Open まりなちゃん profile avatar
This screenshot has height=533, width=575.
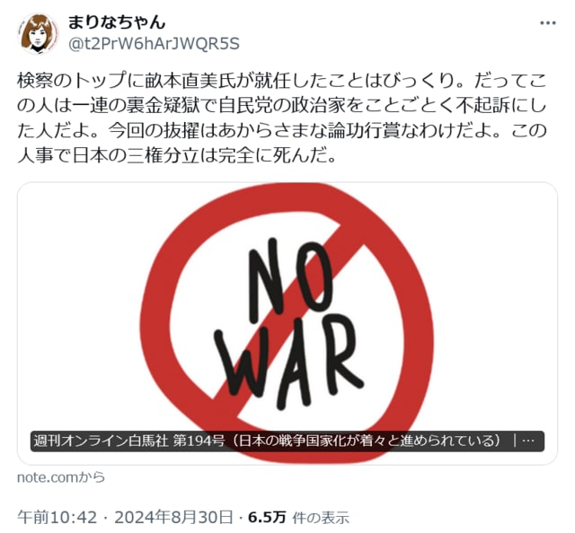point(38,34)
